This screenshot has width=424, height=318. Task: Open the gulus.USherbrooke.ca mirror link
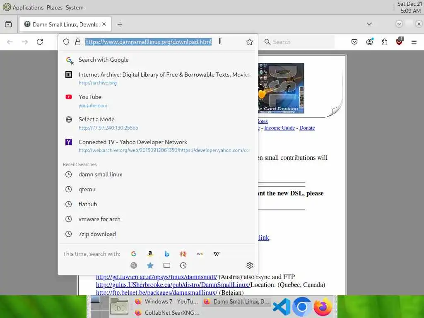pyautogui.click(x=173, y=285)
